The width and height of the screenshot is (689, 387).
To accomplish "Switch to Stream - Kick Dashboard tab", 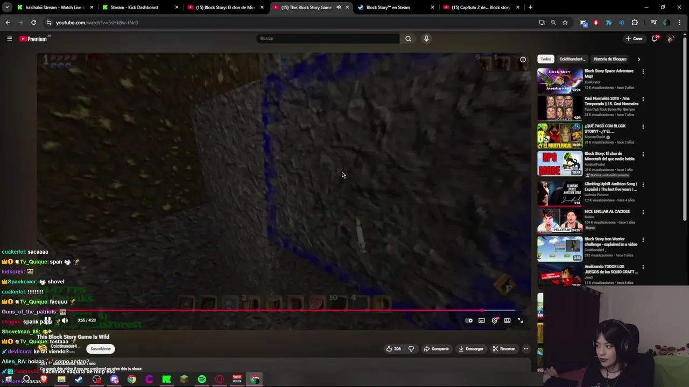I will [x=135, y=8].
